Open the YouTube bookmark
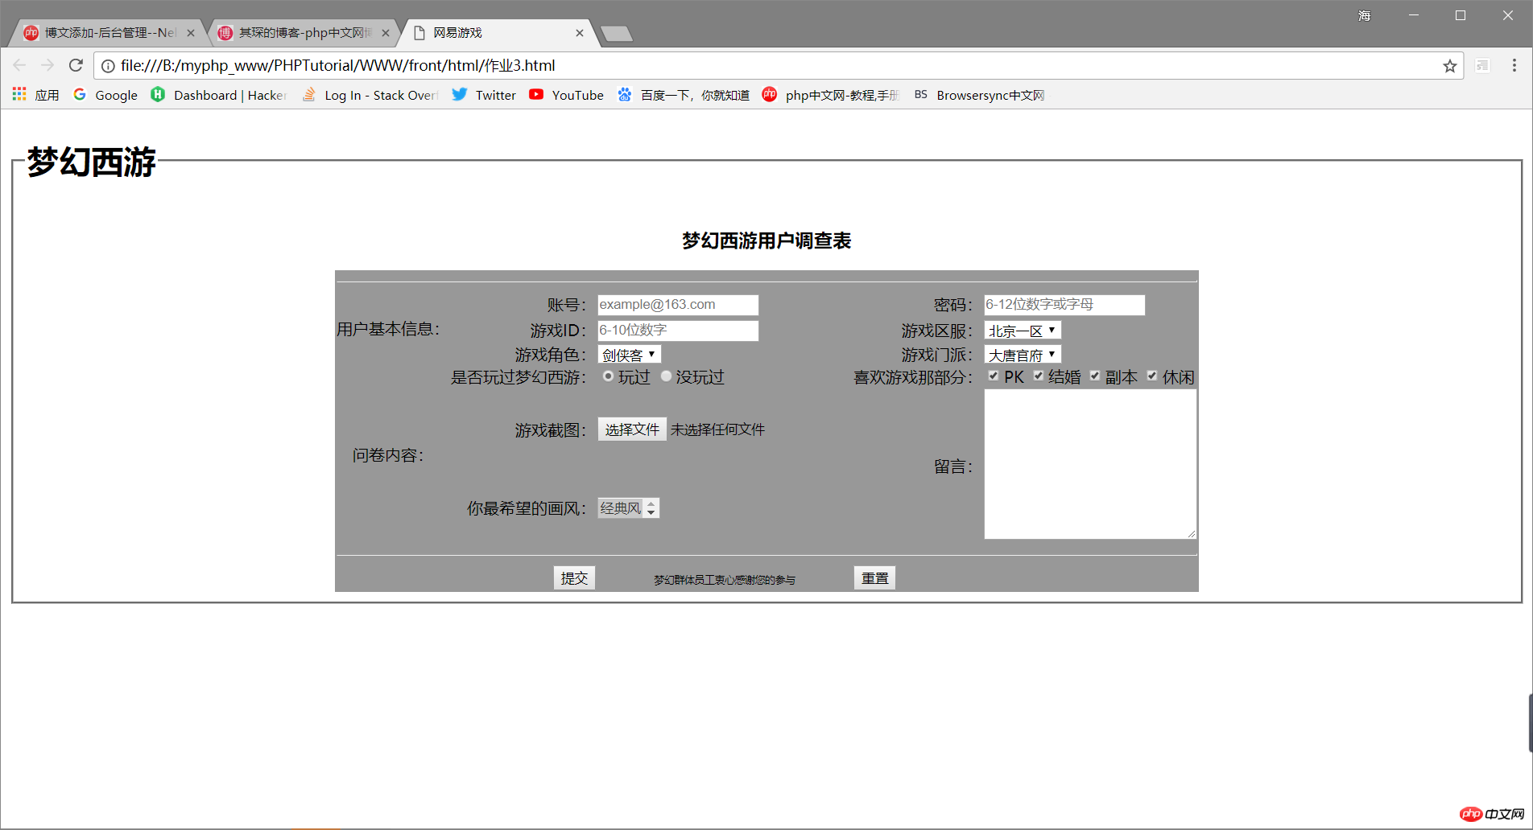The image size is (1533, 830). 566,95
